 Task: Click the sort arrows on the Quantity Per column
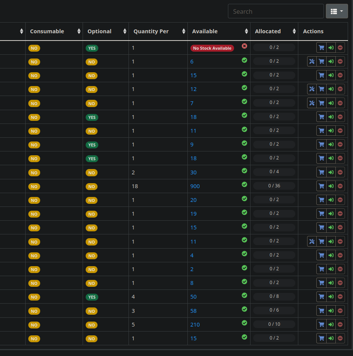pos(183,31)
